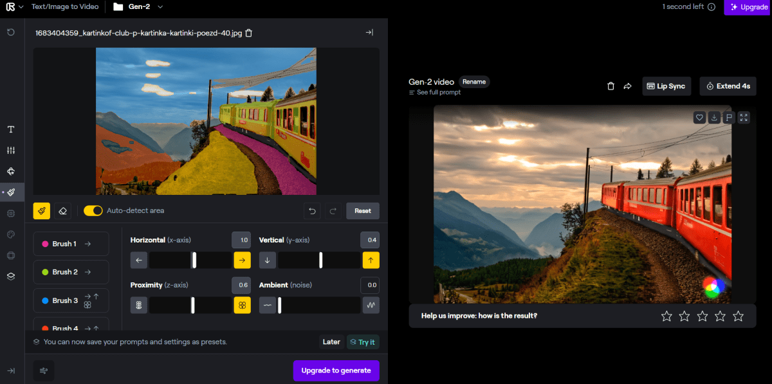Viewport: 772px width, 384px height.
Task: Rate the result three stars
Action: [x=703, y=316]
